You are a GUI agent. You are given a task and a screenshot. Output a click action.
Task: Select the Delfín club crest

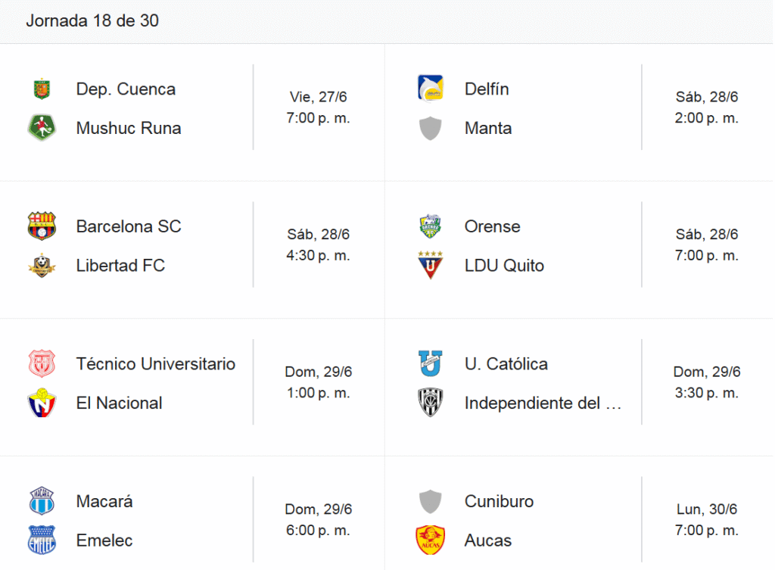pyautogui.click(x=431, y=89)
